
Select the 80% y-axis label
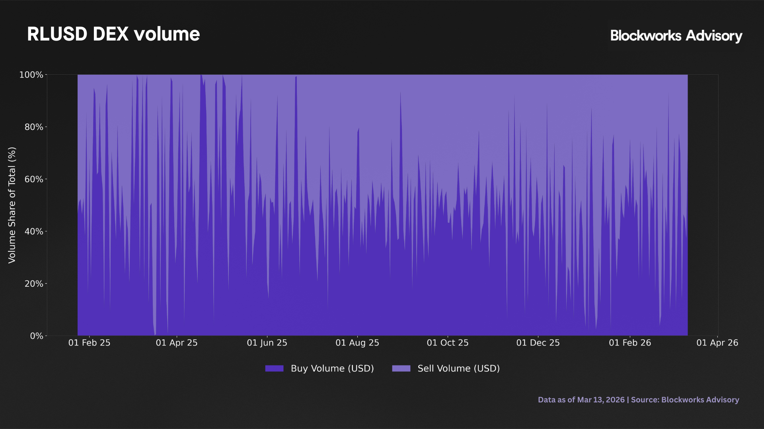click(34, 127)
